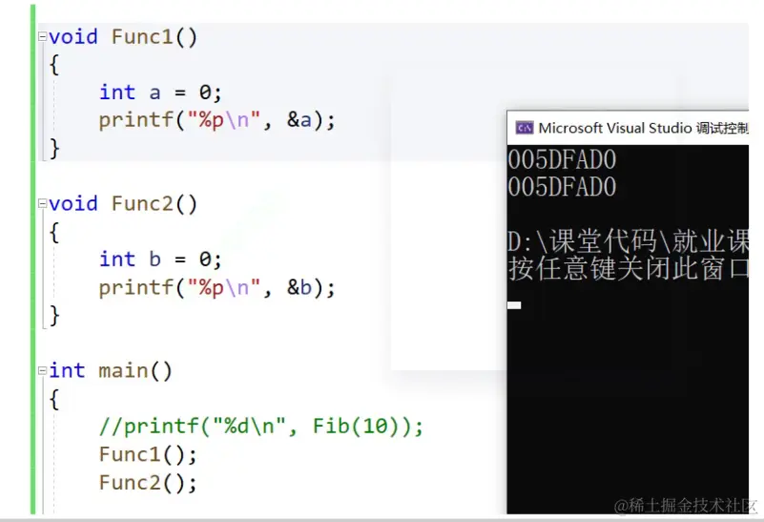Click the 'void Func2()' declaration line
Viewport: 764px width, 522px height.
[123, 203]
